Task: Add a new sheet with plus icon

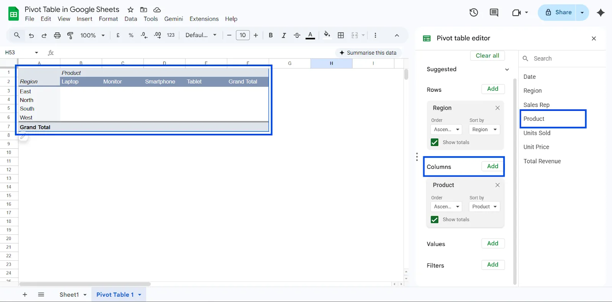Action: point(25,295)
